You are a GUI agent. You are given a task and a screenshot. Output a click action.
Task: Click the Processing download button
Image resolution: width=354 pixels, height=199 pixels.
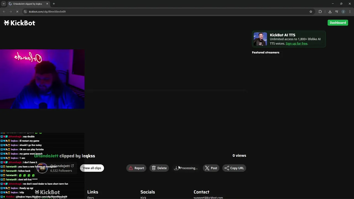pos(186,168)
